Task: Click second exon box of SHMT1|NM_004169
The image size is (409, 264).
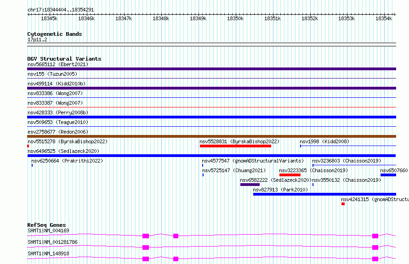Action: tap(176, 236)
